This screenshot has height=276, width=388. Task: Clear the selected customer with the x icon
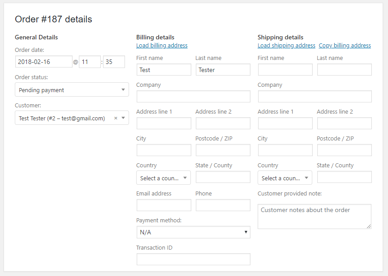pyautogui.click(x=116, y=118)
